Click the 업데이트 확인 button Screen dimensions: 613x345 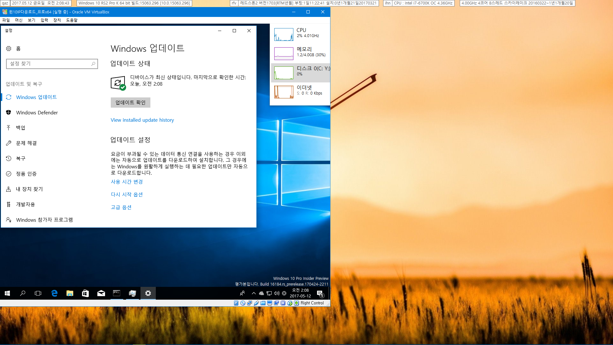pyautogui.click(x=130, y=103)
